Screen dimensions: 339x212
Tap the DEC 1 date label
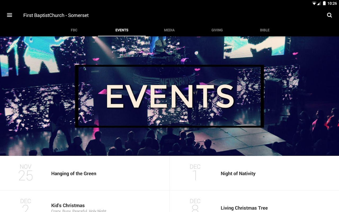tap(195, 173)
